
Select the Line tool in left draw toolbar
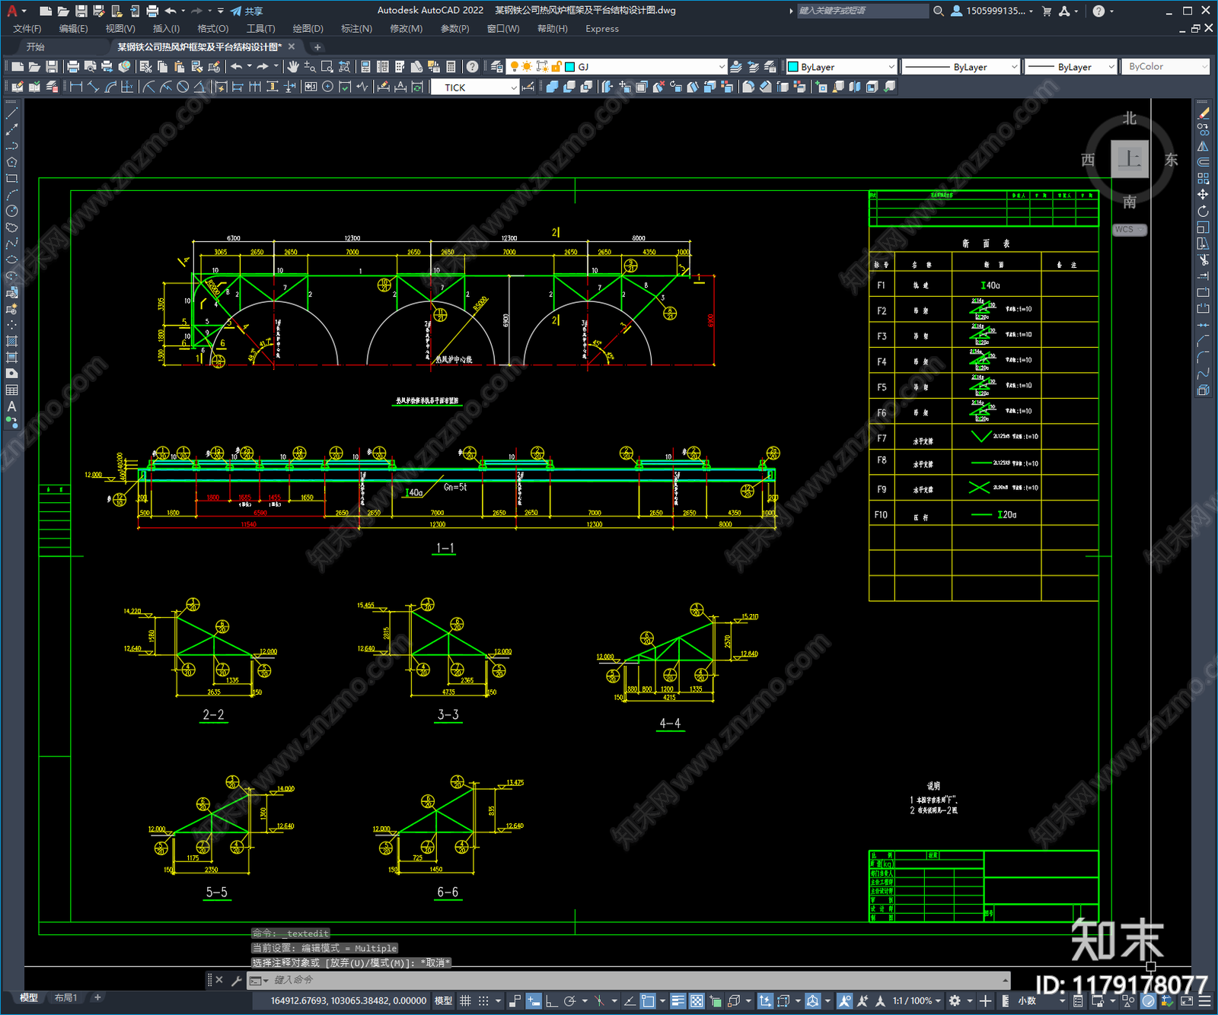click(x=11, y=113)
